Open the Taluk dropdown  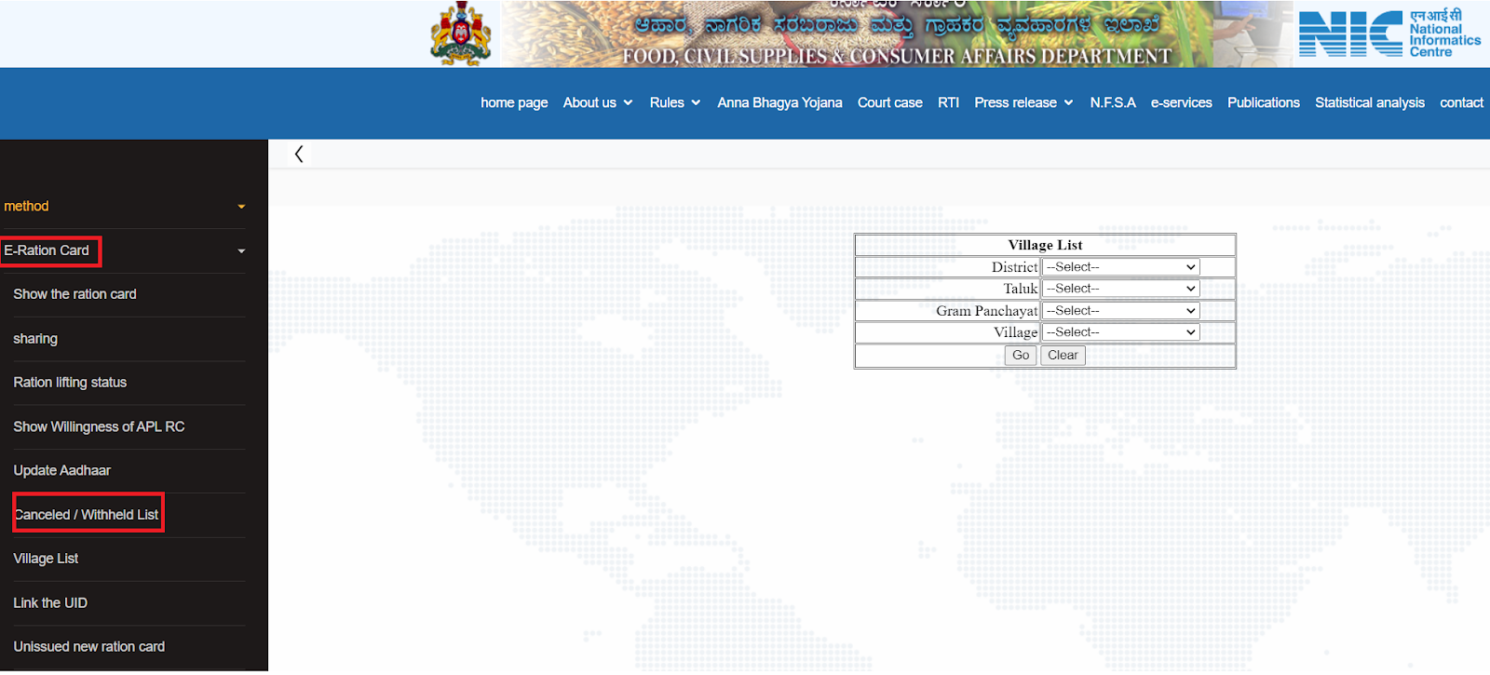point(1120,289)
